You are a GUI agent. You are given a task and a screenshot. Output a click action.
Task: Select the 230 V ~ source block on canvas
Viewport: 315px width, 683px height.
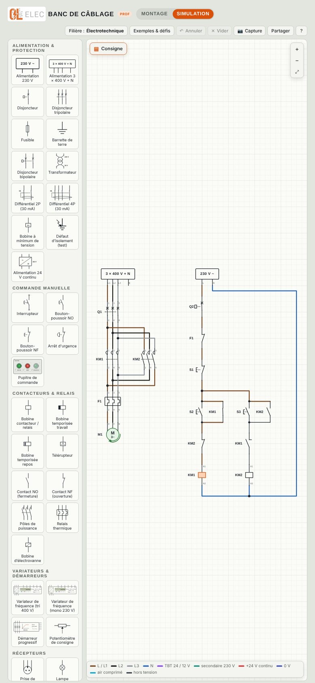click(207, 274)
